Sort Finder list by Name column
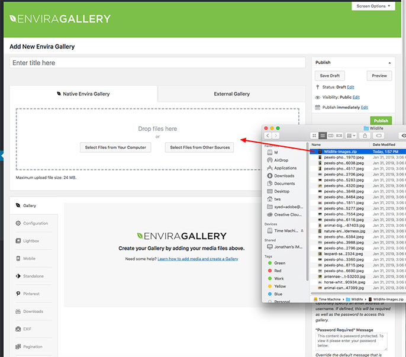 [x=340, y=144]
